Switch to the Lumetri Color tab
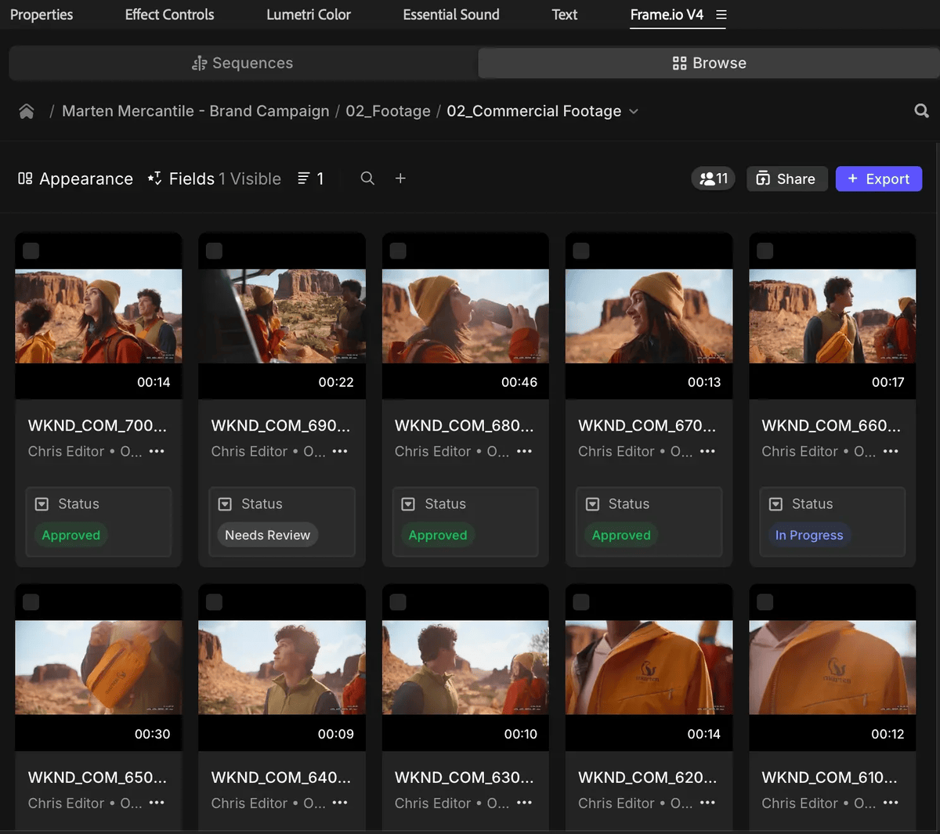Image resolution: width=940 pixels, height=834 pixels. pos(308,14)
